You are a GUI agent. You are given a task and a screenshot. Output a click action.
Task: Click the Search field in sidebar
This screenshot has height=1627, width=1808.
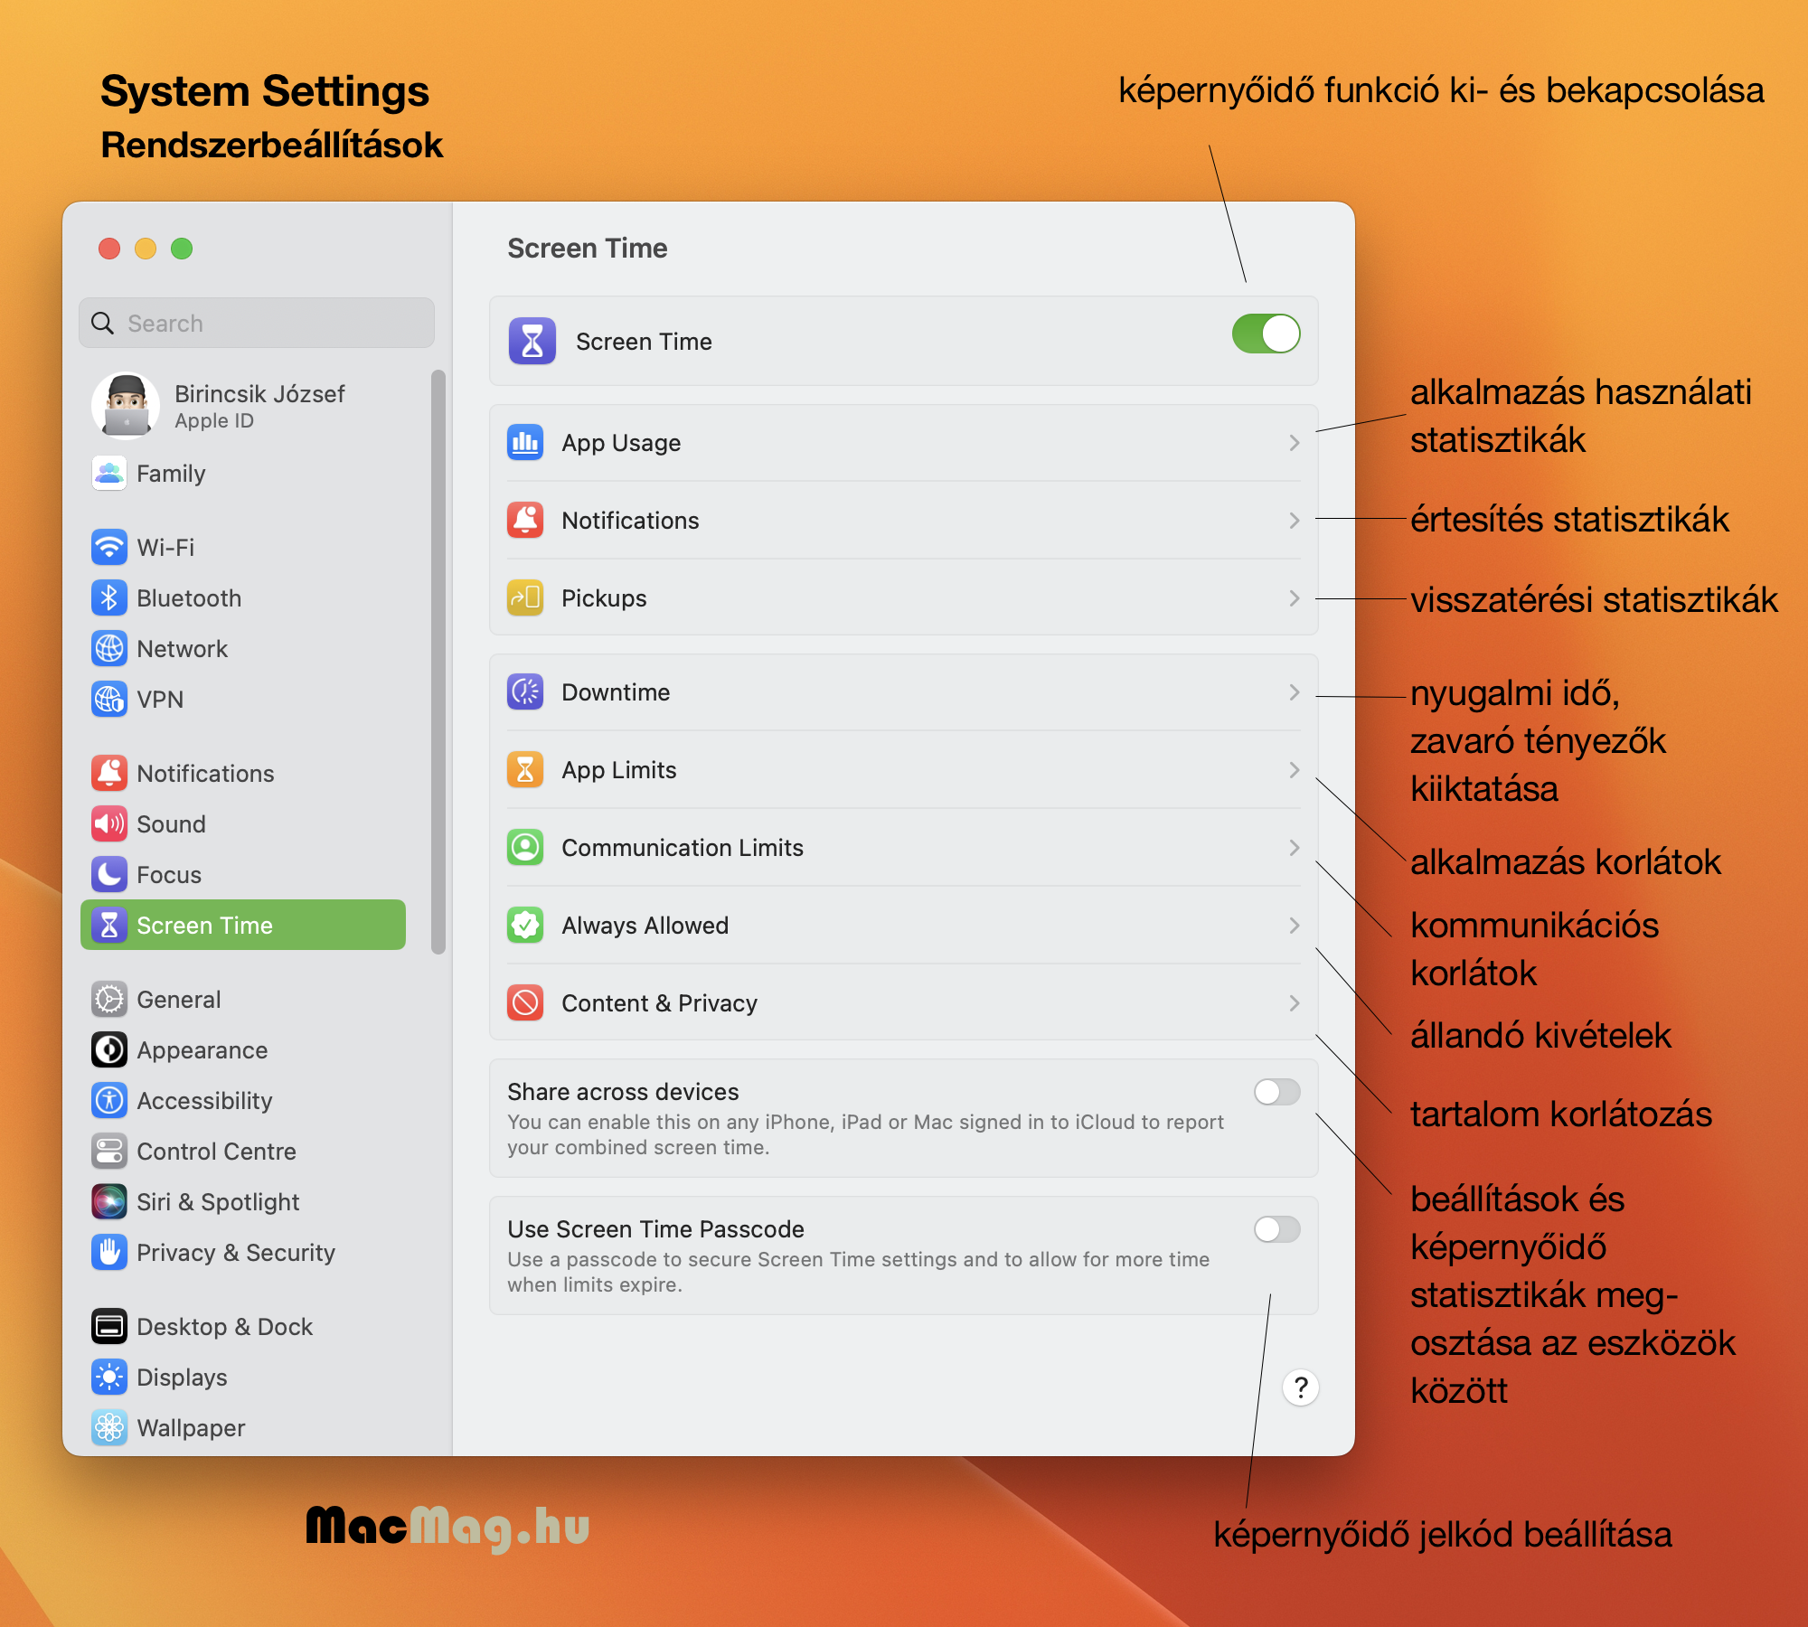tap(257, 323)
